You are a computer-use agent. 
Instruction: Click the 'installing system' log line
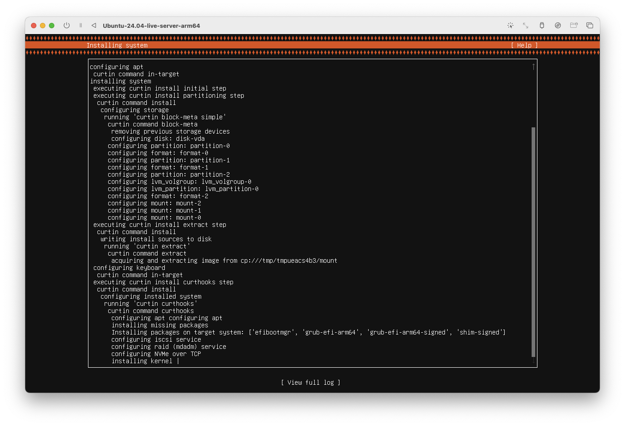pos(120,81)
